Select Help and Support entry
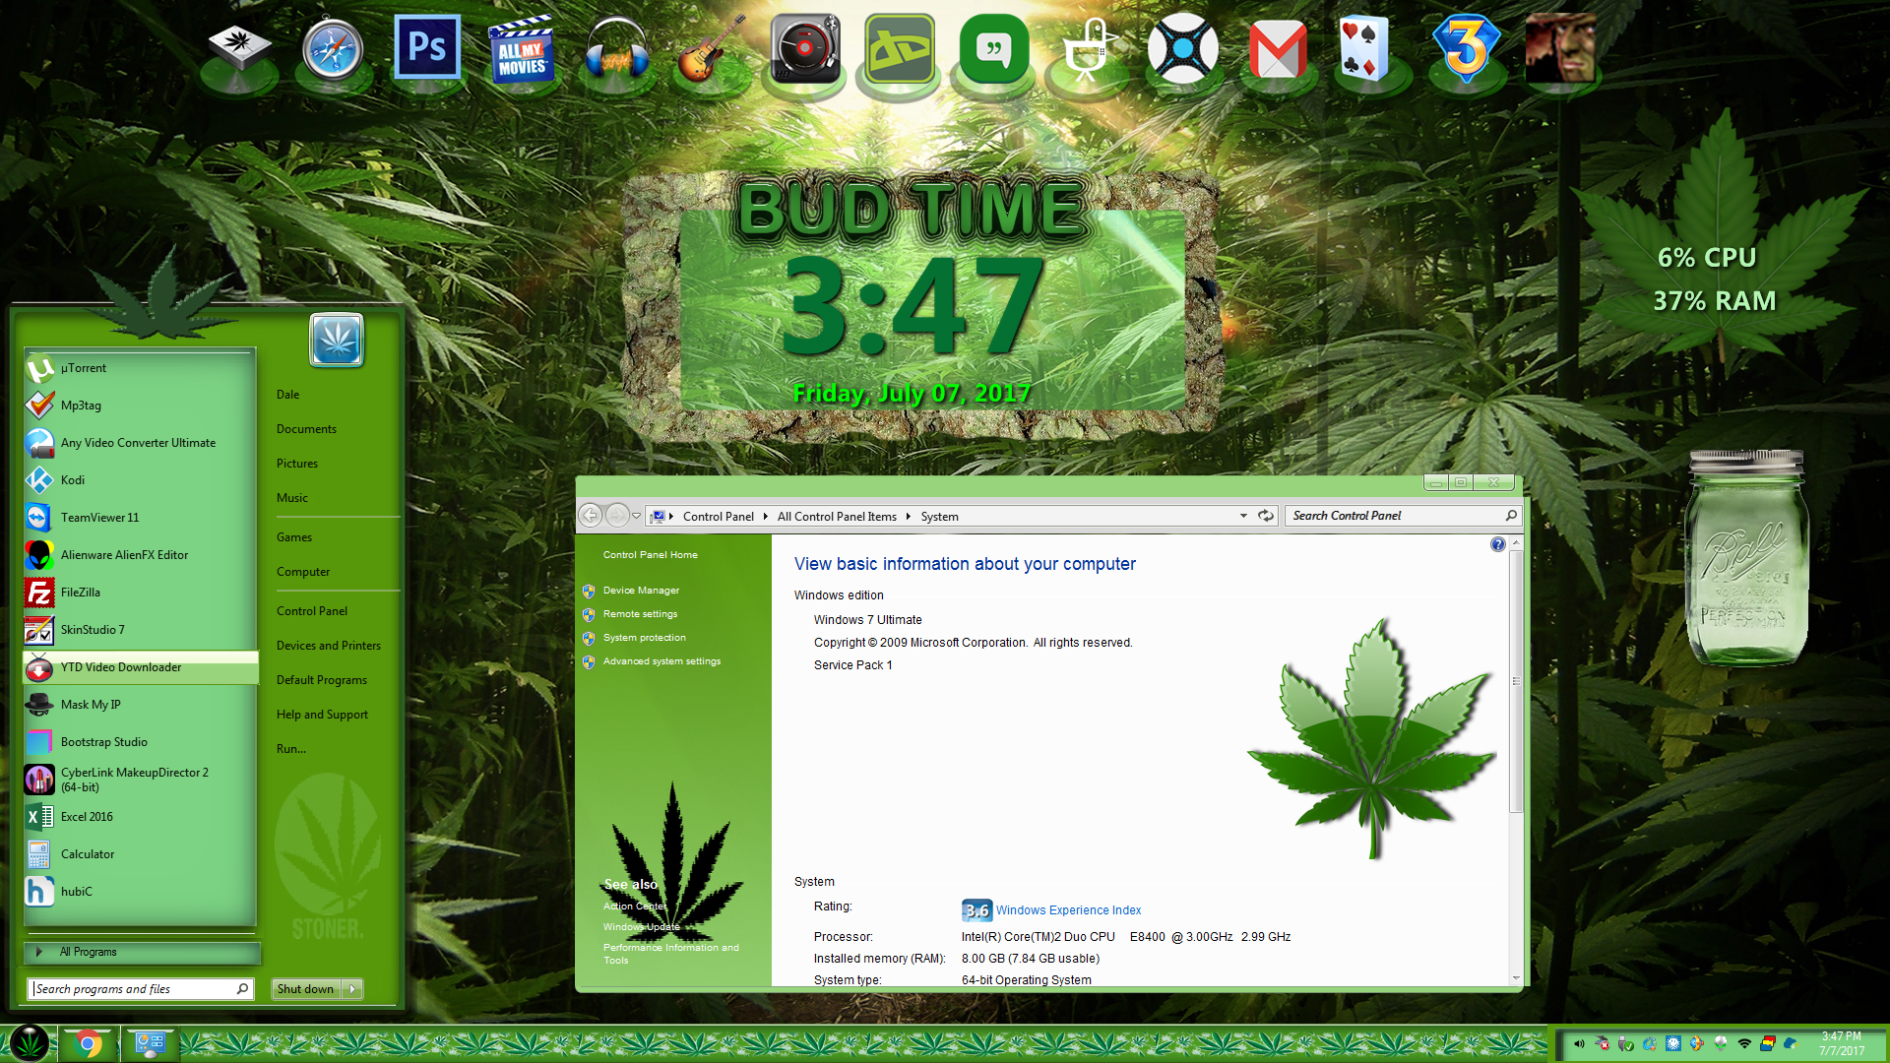The image size is (1890, 1063). click(x=322, y=715)
